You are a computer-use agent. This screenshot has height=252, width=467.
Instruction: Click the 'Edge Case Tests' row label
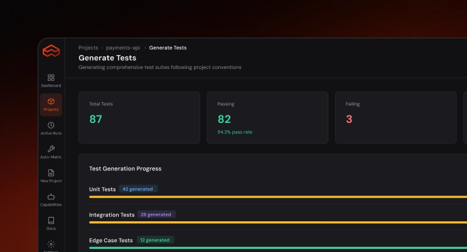[x=111, y=240]
